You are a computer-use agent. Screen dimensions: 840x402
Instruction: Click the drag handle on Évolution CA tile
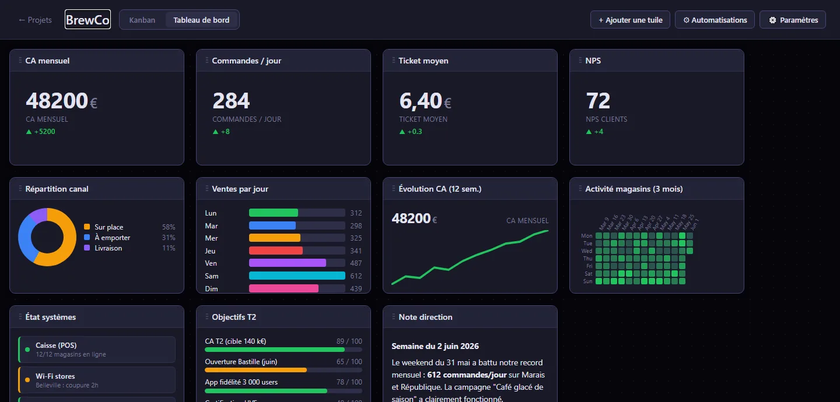tap(394, 189)
